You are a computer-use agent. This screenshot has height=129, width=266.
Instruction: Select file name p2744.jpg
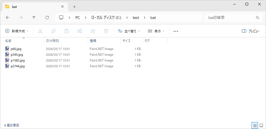click(18, 66)
